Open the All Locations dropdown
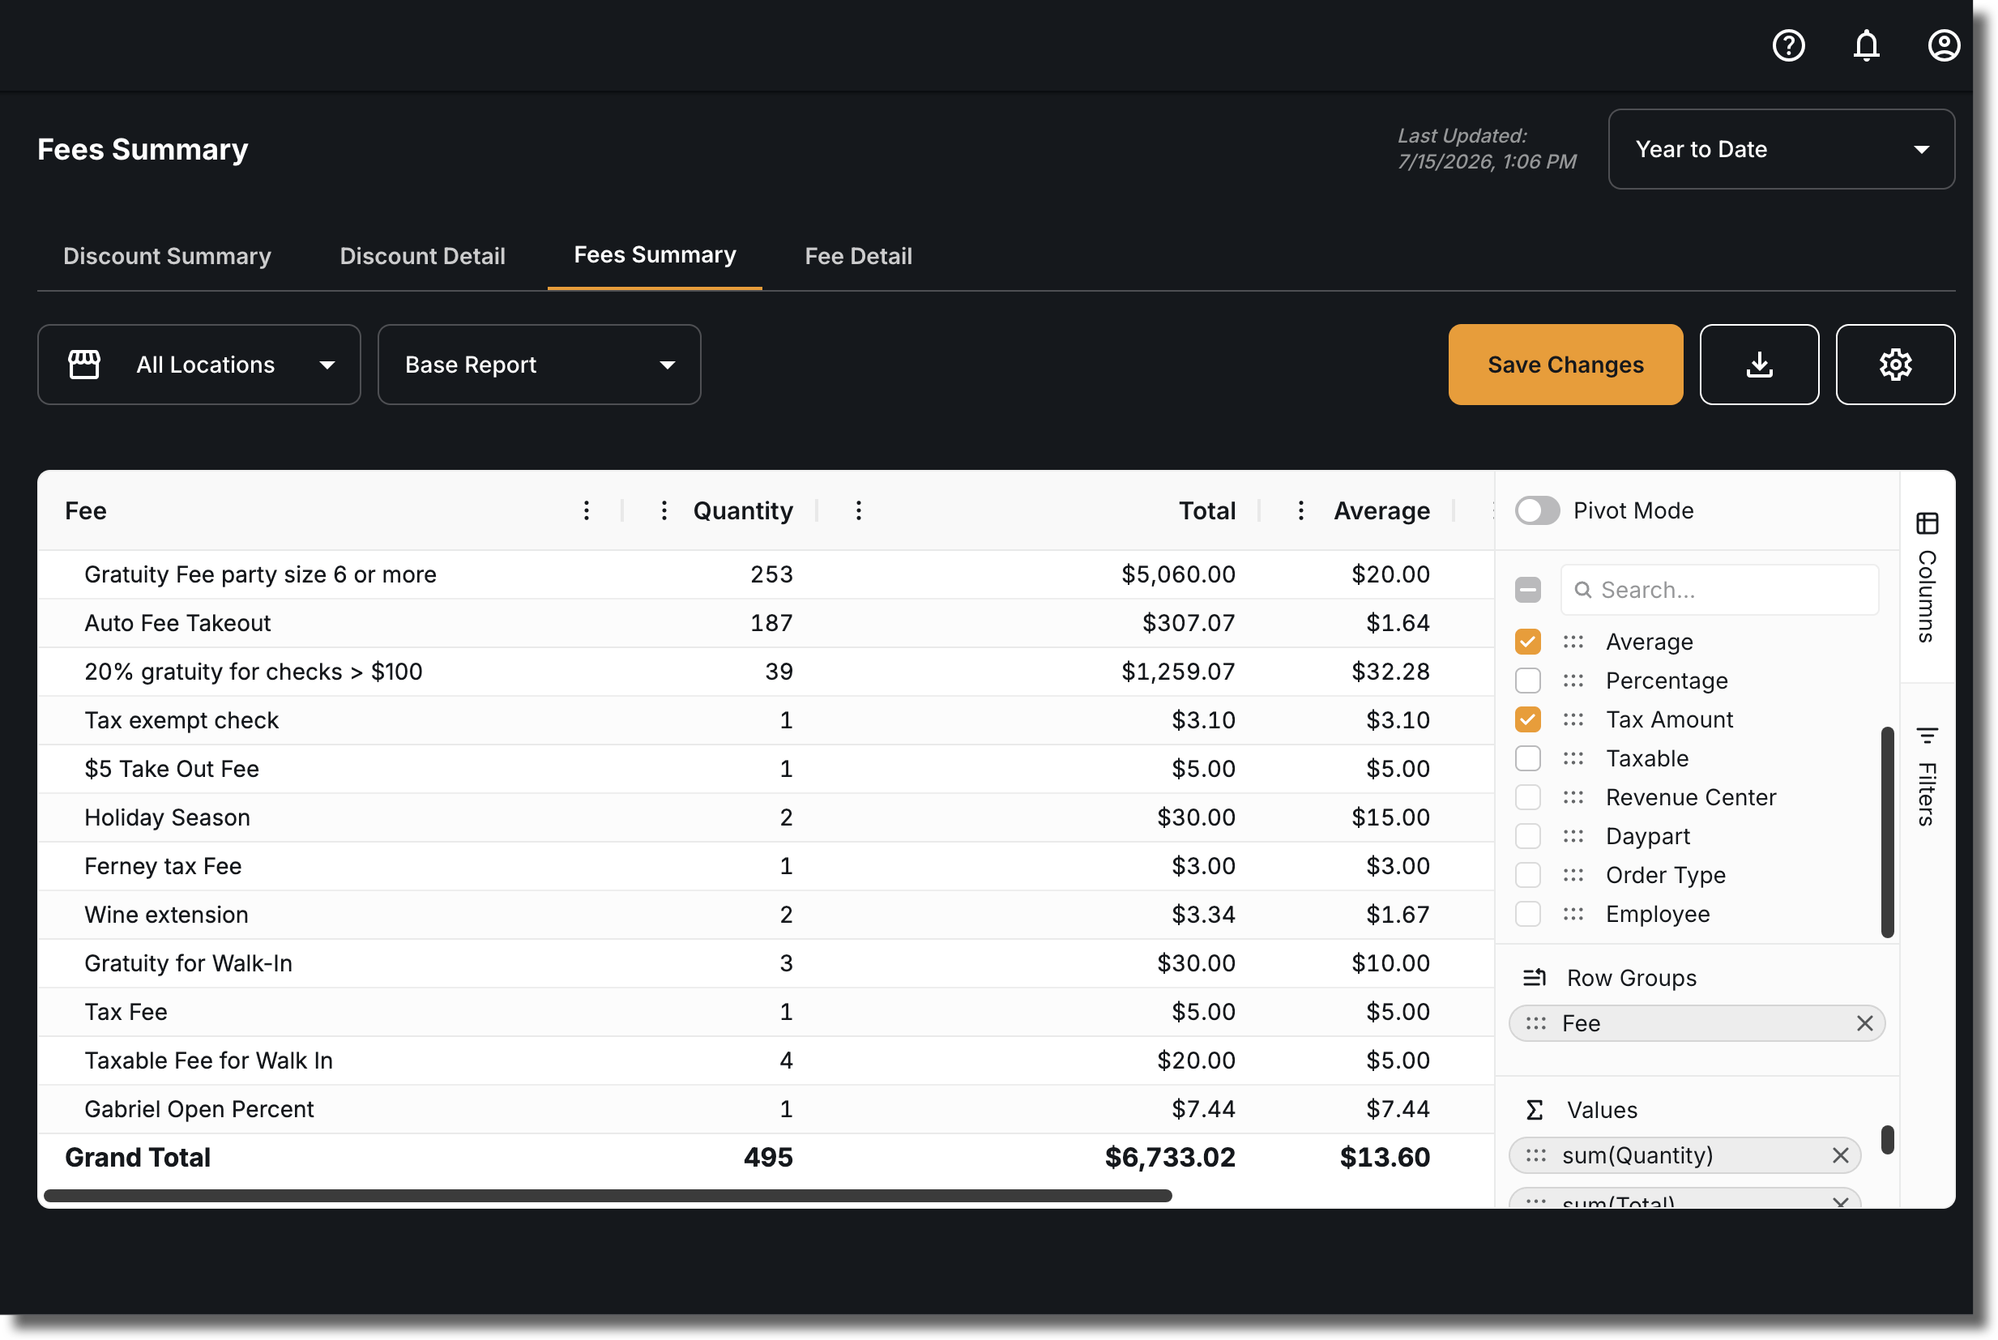Screen dimensions: 1998x1340 [x=199, y=364]
